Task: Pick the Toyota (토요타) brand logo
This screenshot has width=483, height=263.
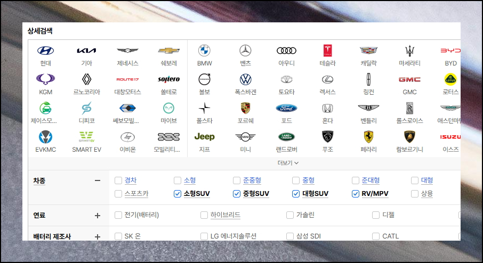Action: [286, 79]
